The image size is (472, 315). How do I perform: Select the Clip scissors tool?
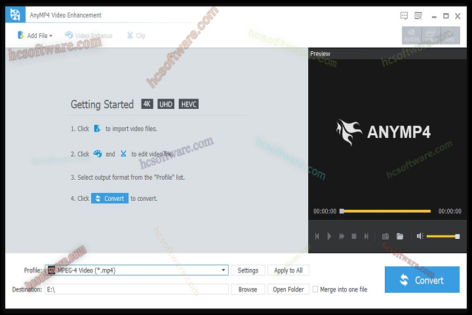(x=136, y=35)
